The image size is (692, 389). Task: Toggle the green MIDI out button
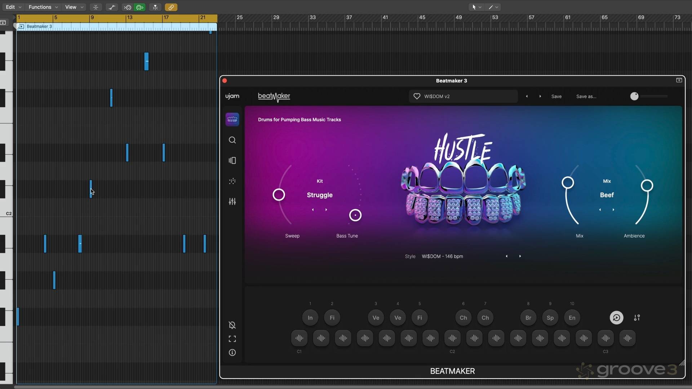140,7
